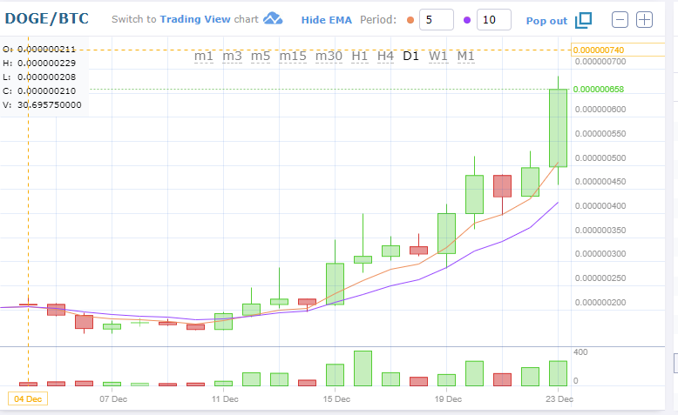This screenshot has height=415, width=678.
Task: Click the 11 Dec axis label
Action: (x=225, y=399)
